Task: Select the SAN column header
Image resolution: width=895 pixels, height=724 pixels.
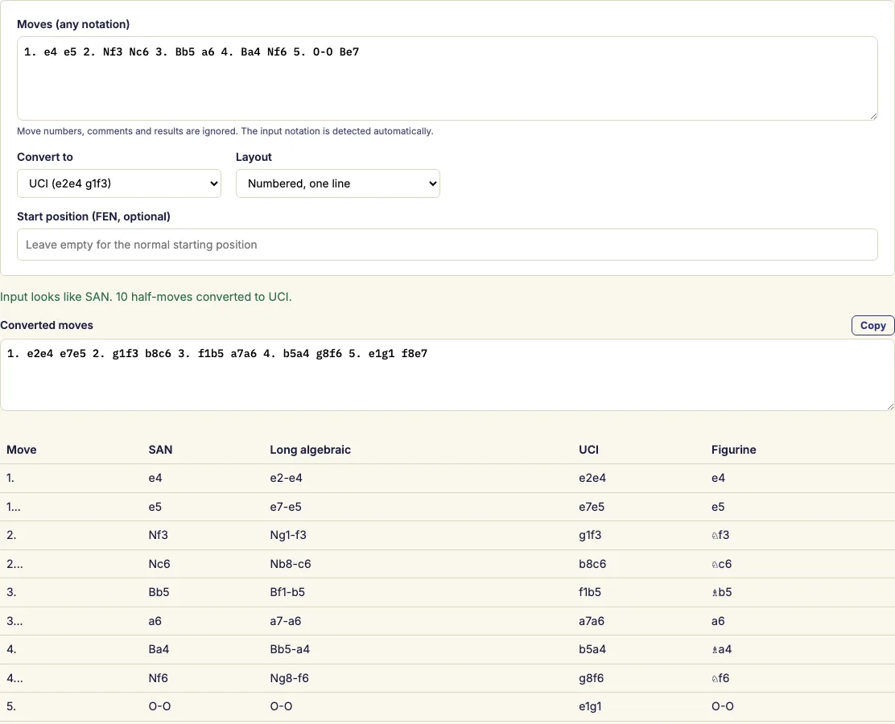Action: click(x=160, y=450)
